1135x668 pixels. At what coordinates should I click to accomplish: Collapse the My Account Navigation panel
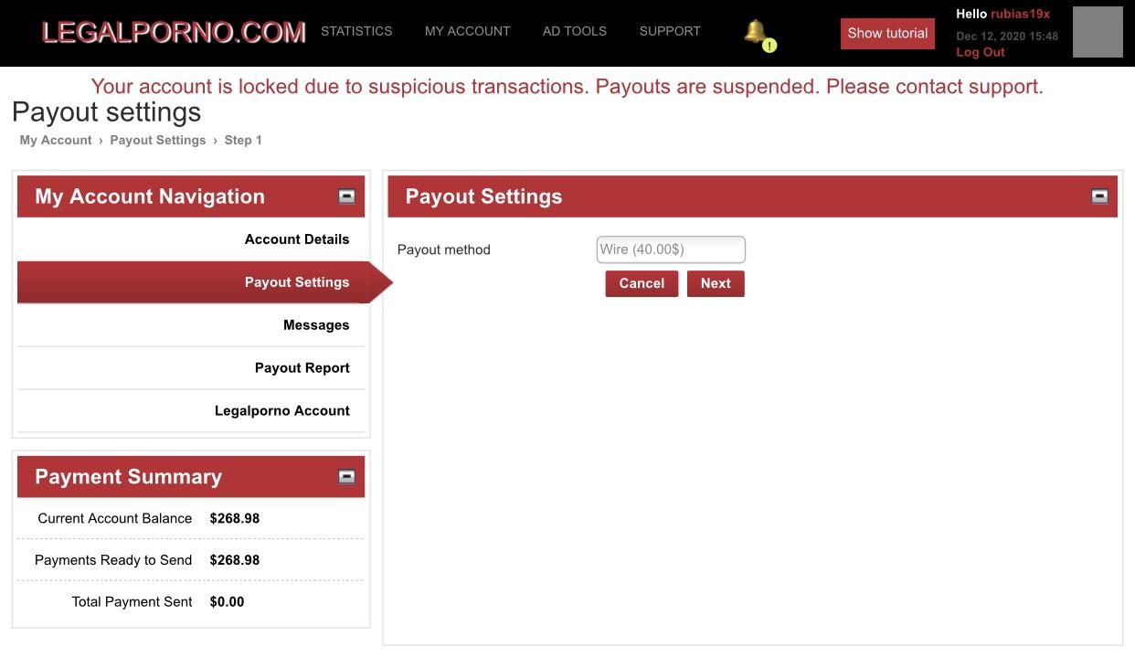[x=346, y=196]
